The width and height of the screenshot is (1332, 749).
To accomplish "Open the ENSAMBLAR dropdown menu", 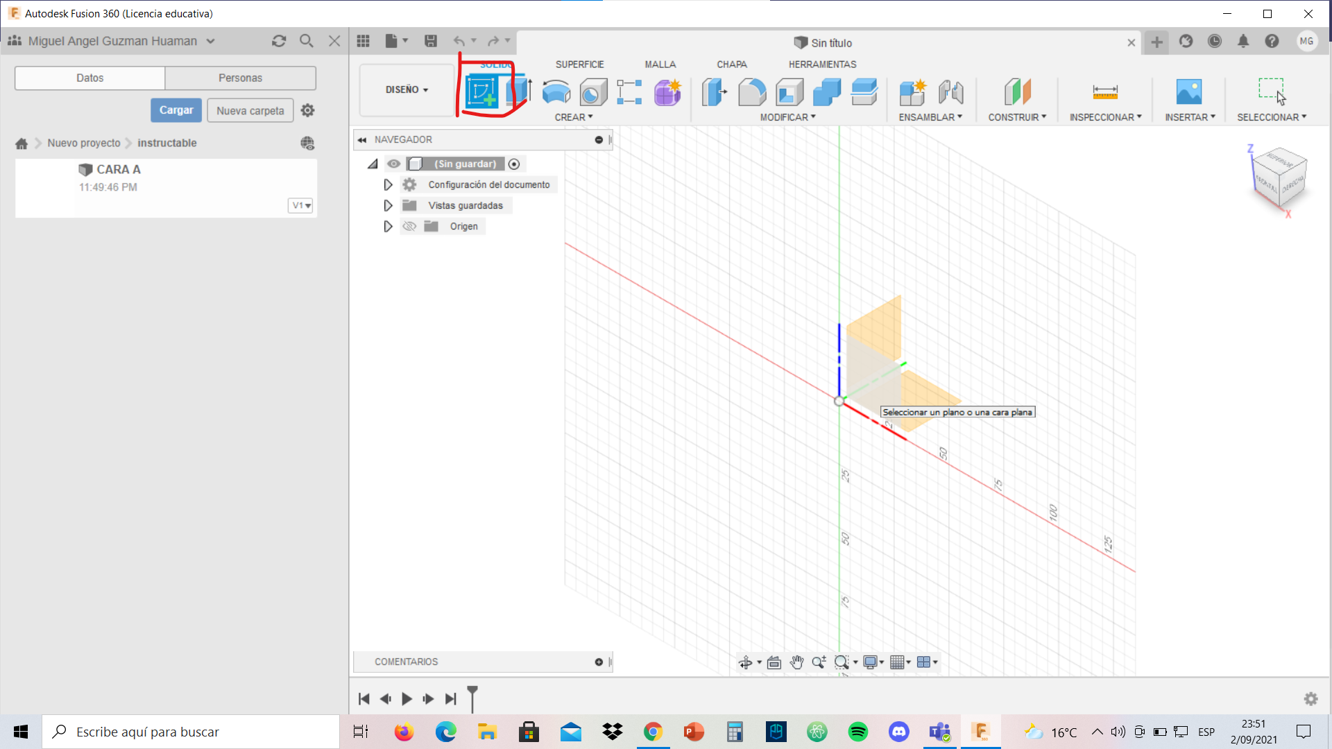I will click(x=930, y=117).
